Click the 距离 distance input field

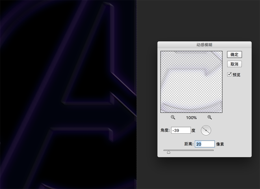pyautogui.click(x=205, y=144)
